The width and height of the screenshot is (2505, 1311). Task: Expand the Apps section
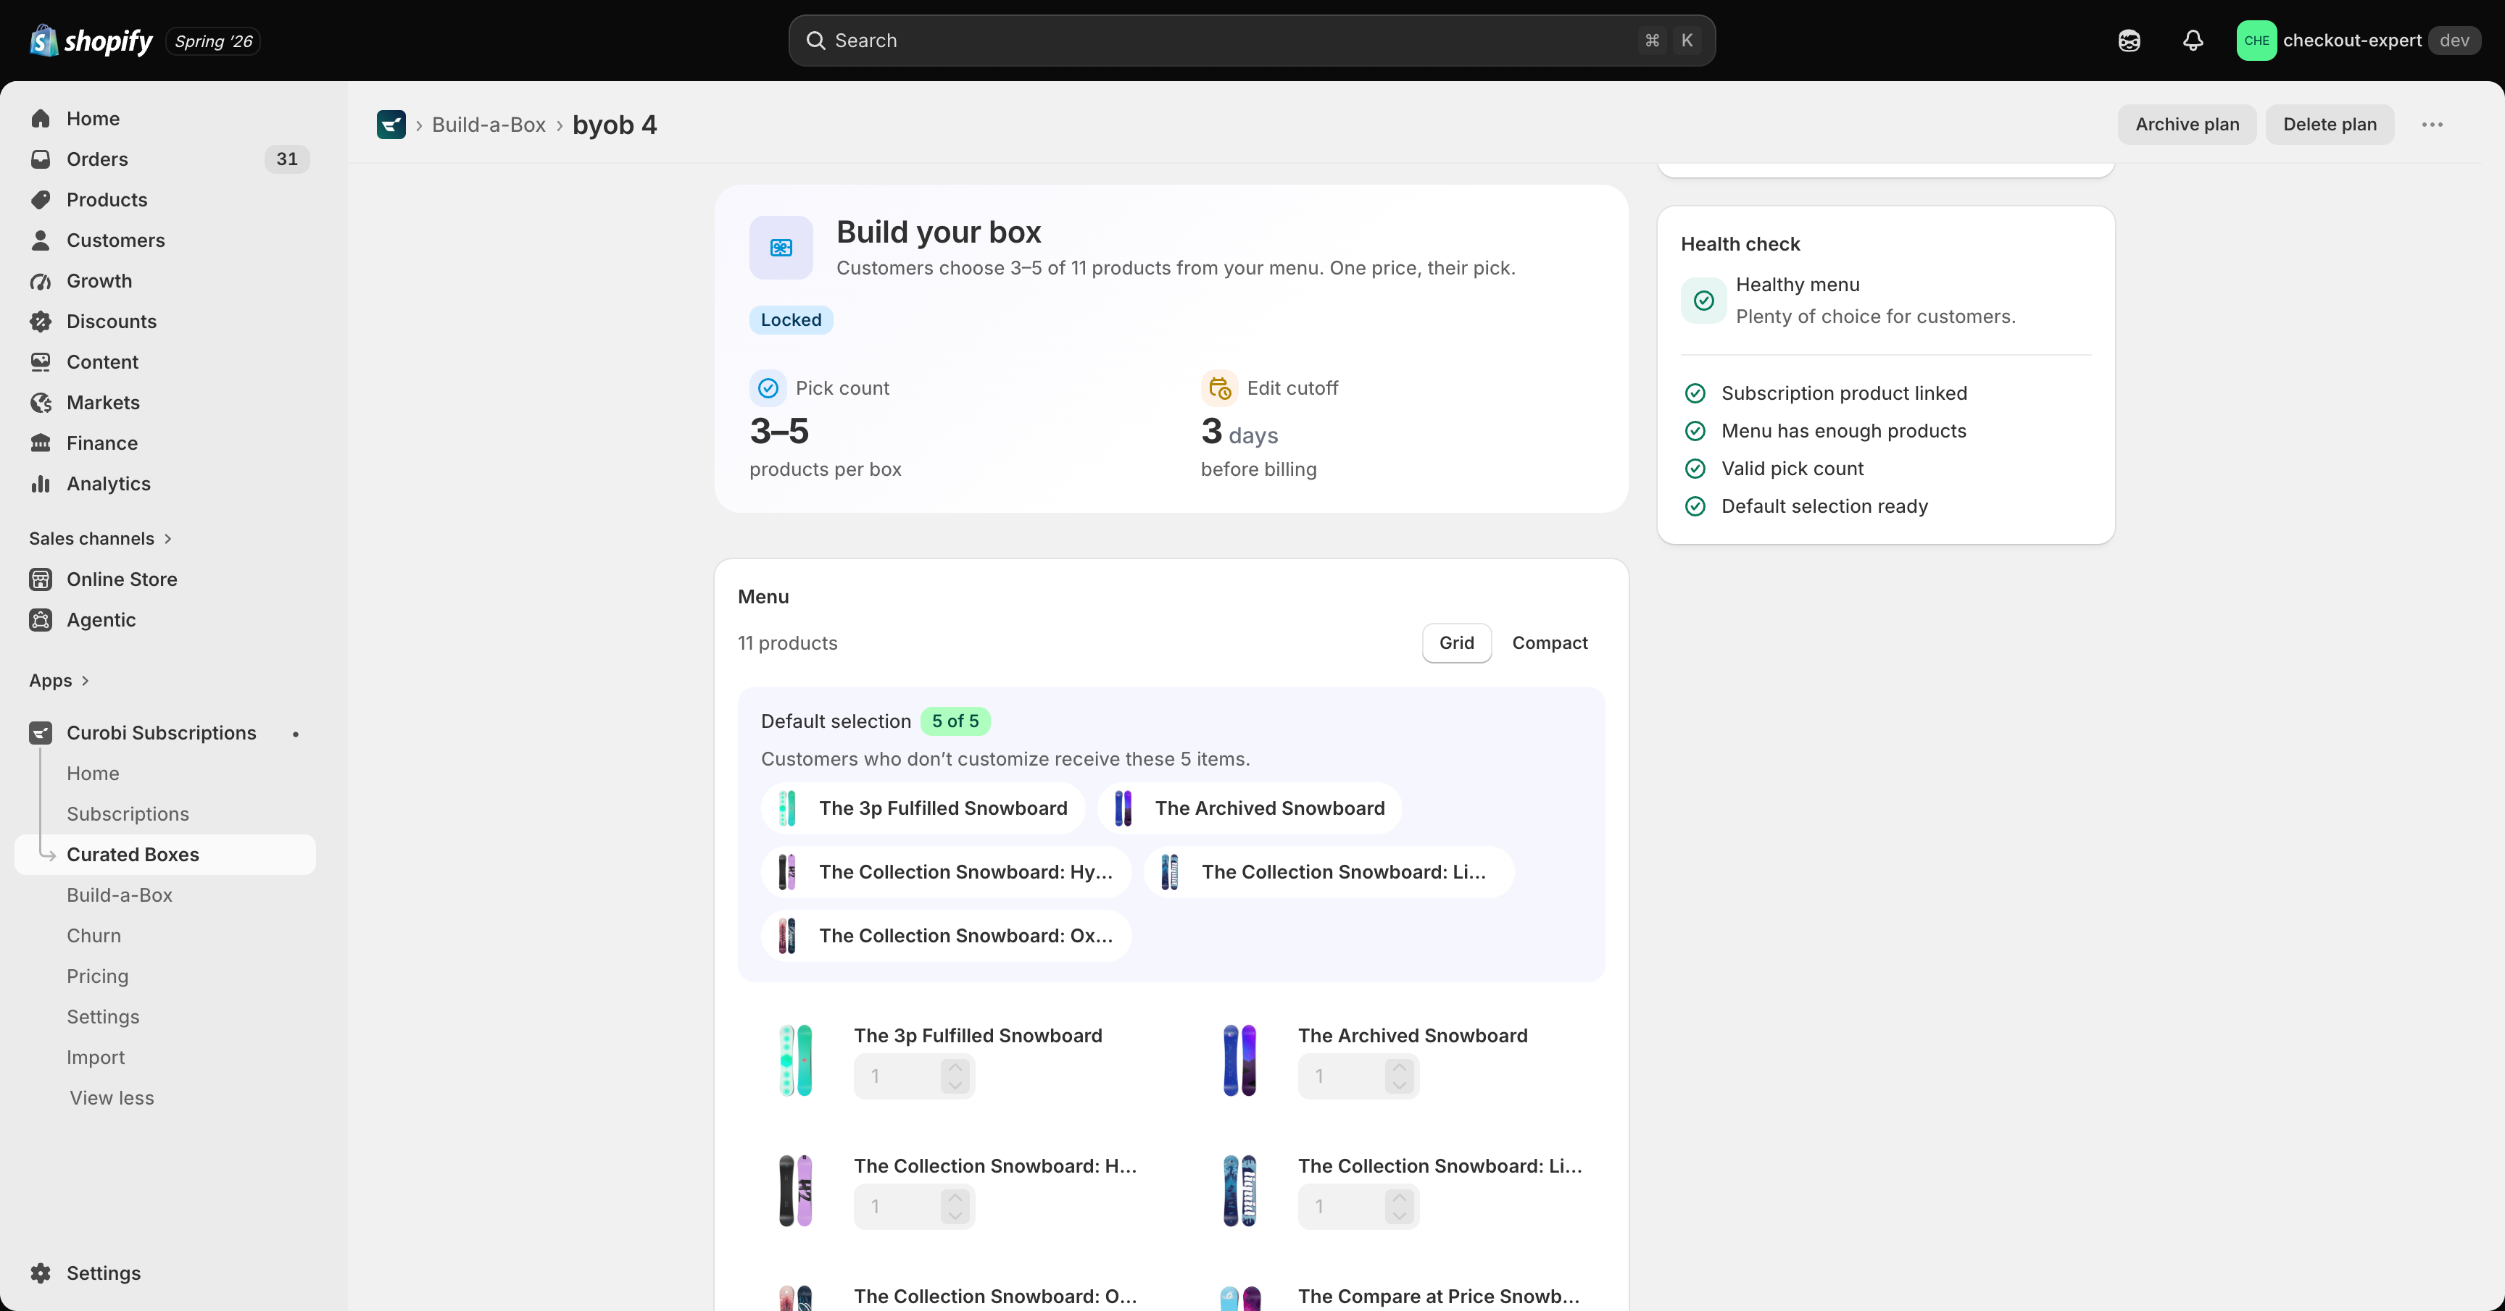[x=59, y=680]
